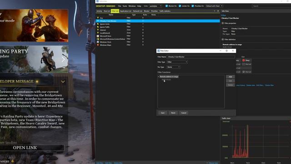Screen dimensions: 291x164
Task: Open the Window menu
Action: point(132,6)
